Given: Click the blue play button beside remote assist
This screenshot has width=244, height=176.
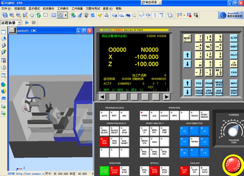Looking at the screenshot, I should tap(27, 23).
